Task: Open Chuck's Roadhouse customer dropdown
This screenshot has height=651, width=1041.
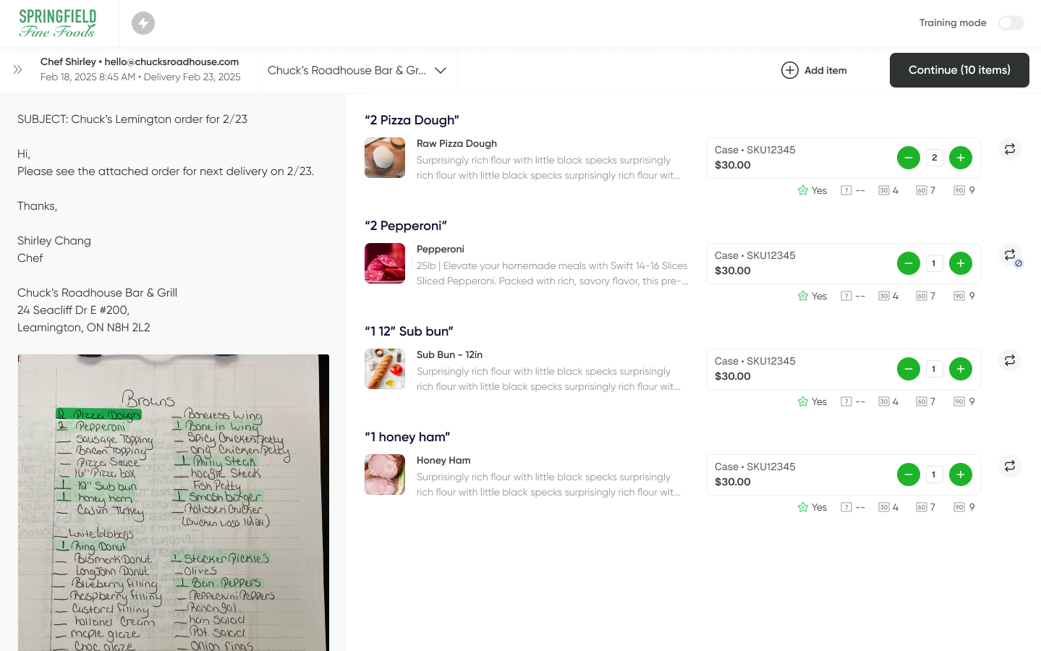Action: click(357, 70)
